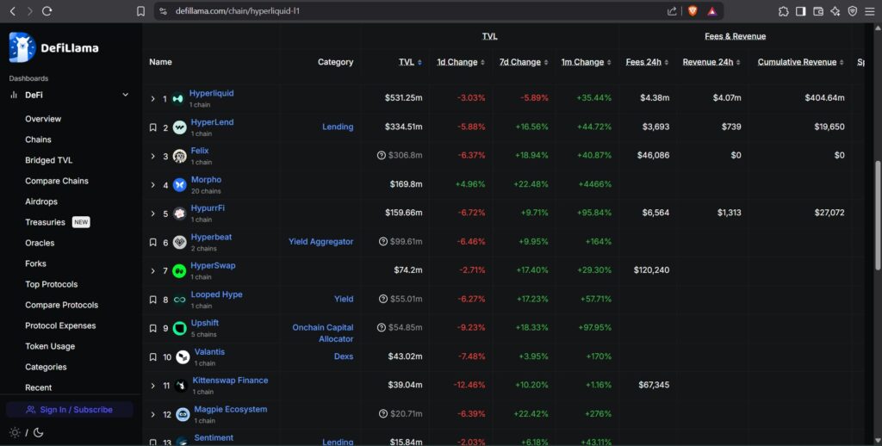Open Oracles in the sidebar
This screenshot has height=446, width=882.
click(x=40, y=243)
